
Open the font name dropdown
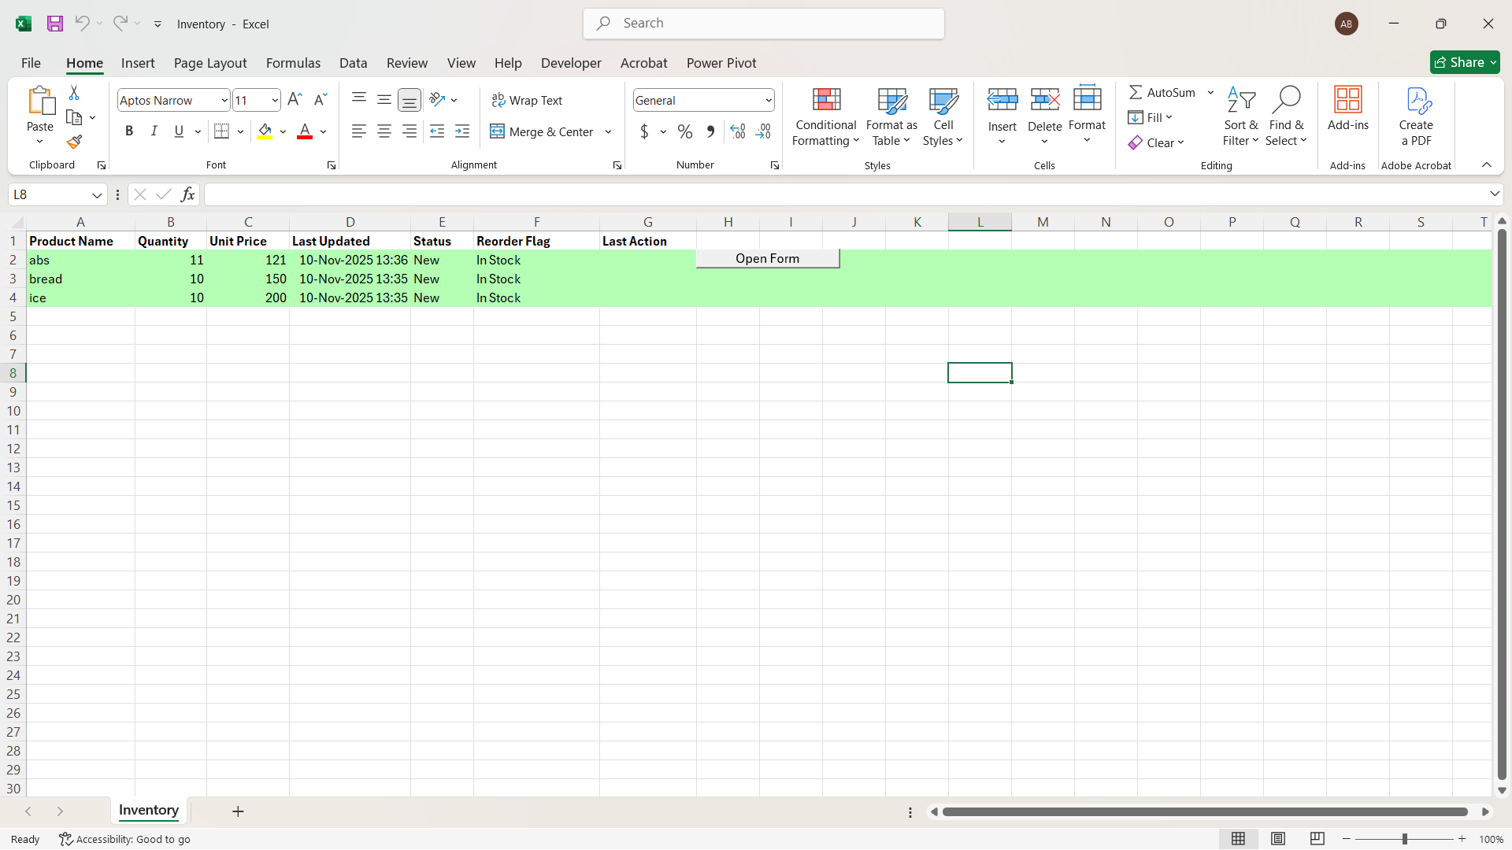click(x=224, y=101)
